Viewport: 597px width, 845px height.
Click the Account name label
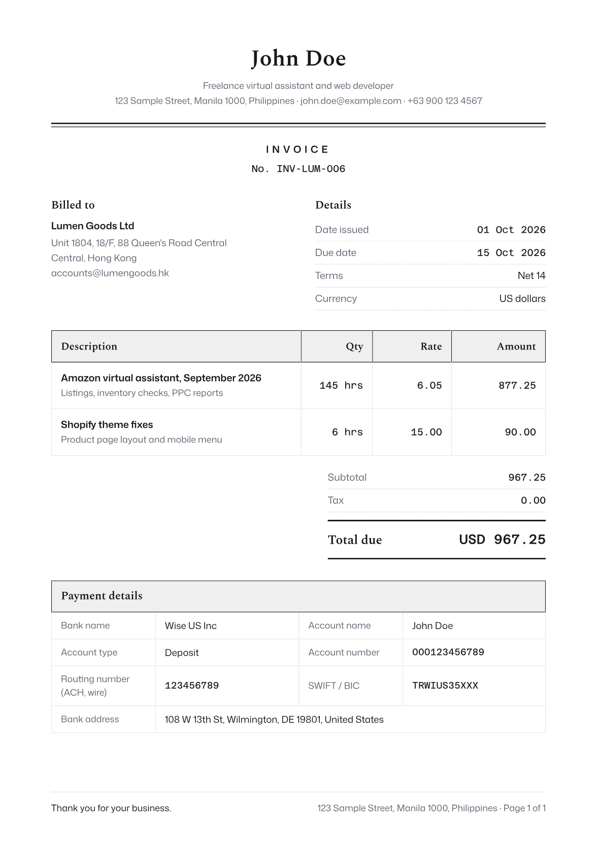pos(340,625)
